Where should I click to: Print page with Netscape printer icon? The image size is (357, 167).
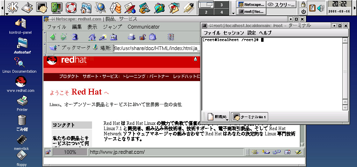pyautogui.click(x=131, y=37)
